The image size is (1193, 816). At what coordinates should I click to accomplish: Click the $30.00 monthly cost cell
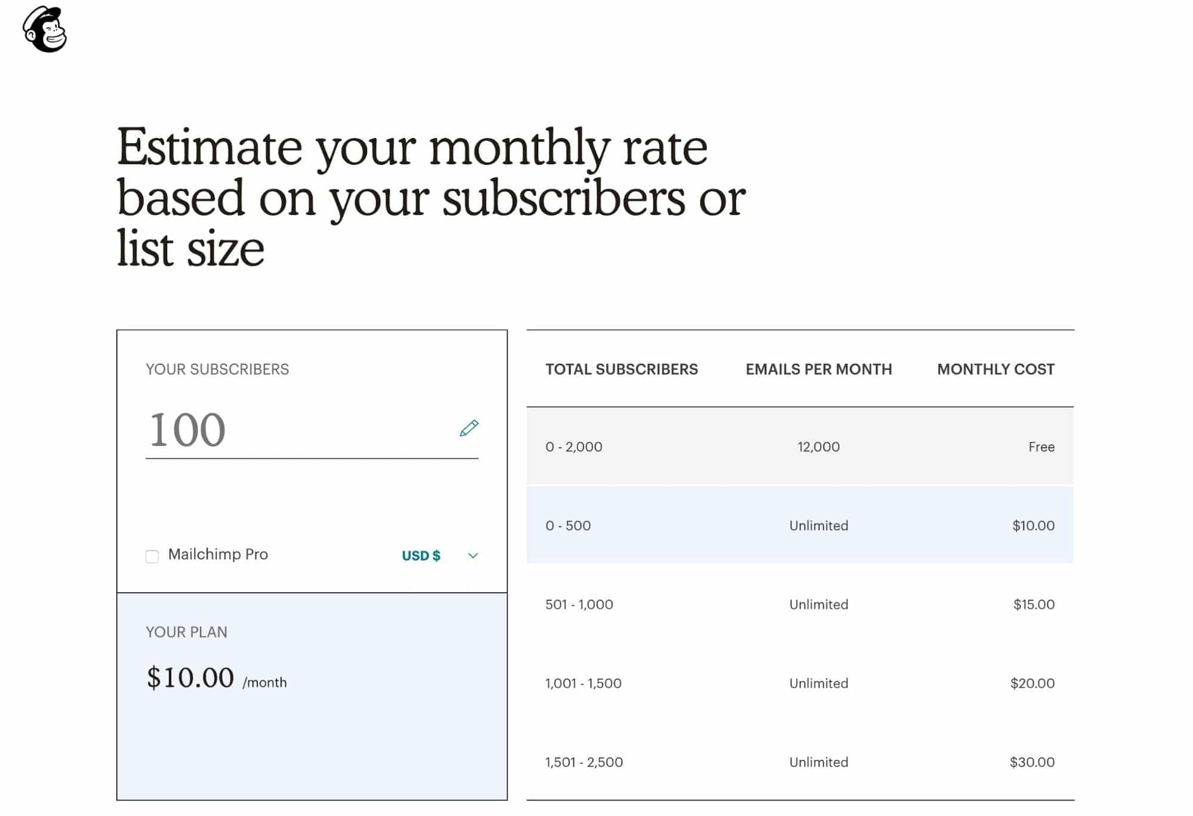(x=1032, y=762)
